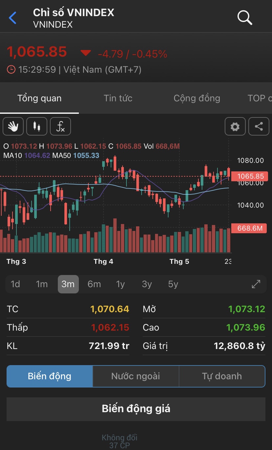The image size is (272, 450).
Task: Switch to the Tổng quan tab
Action: (x=39, y=98)
